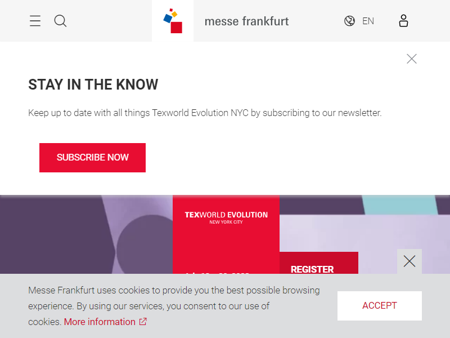
Task: Accept the cookie notice
Action: pos(379,305)
